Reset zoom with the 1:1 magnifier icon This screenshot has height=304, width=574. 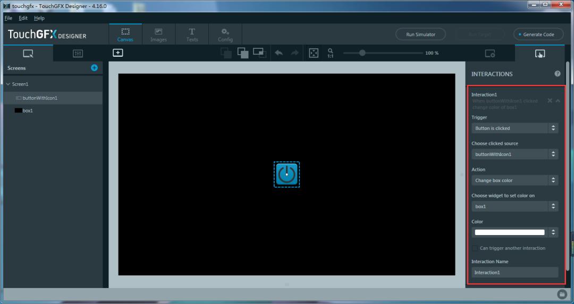tap(330, 53)
